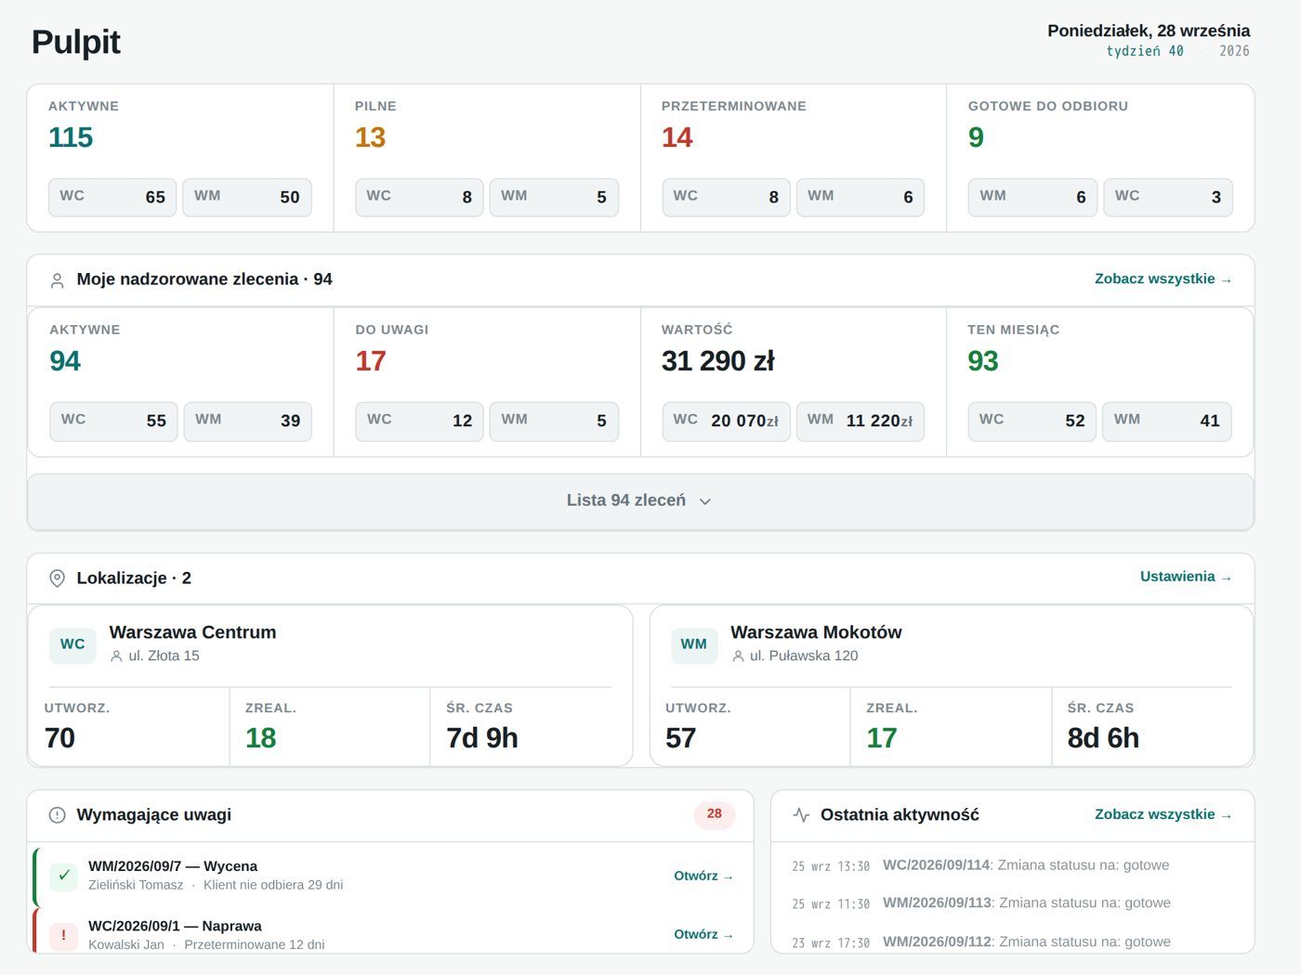Viewport: 1301px width, 975px height.
Task: Open Zobacz wszystkie in Ostatnia aktywność
Action: point(1163,814)
